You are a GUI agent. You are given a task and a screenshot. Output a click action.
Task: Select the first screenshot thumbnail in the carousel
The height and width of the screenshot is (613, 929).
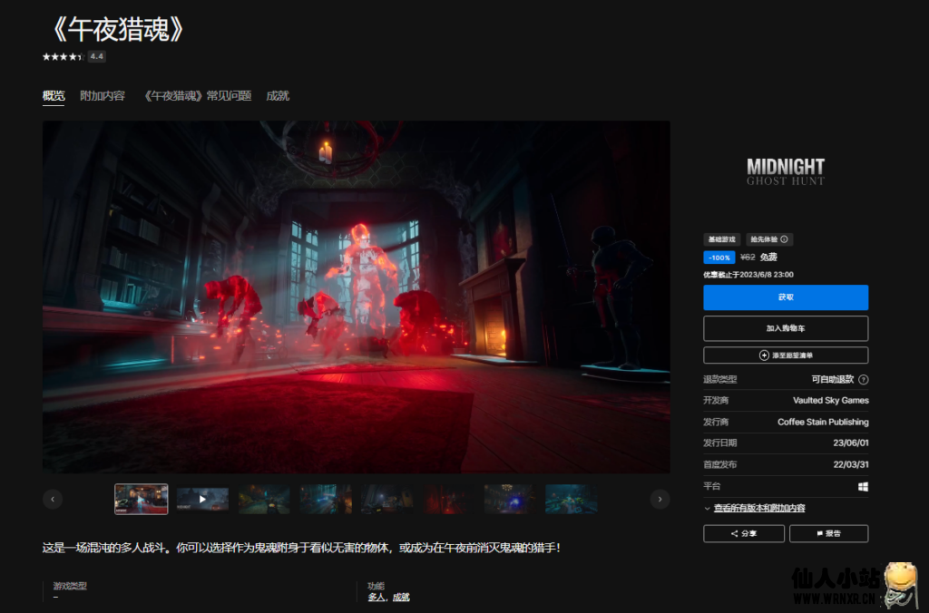click(x=141, y=499)
